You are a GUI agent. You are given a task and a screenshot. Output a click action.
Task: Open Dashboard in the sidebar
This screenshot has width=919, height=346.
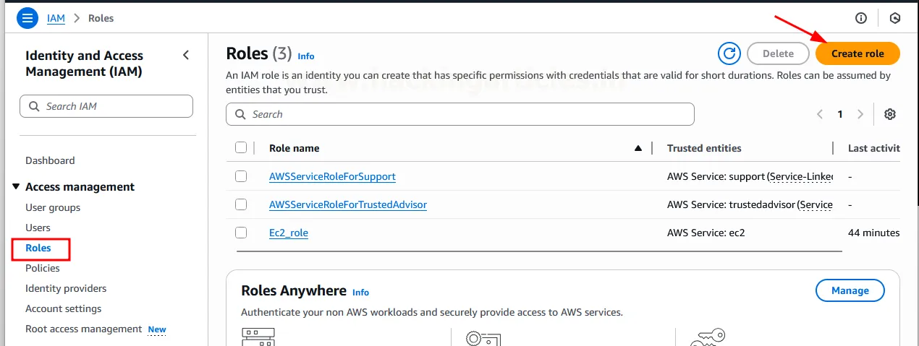50,160
